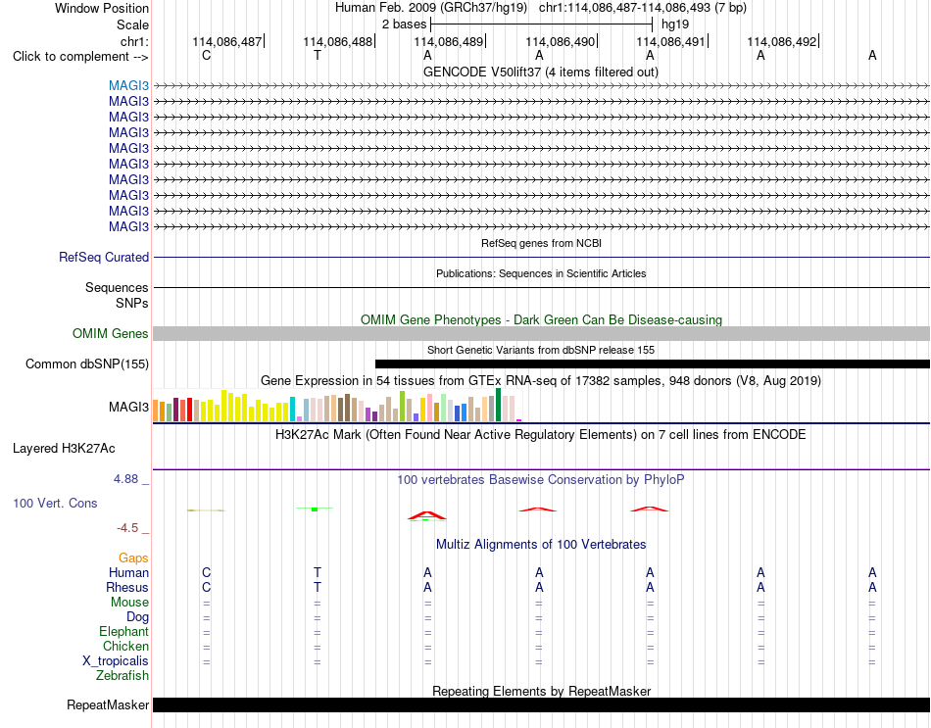The height and width of the screenshot is (728, 931).
Task: Open '100 vertebrates Basewise Conservation by PhyloP' title
Action: [541, 480]
